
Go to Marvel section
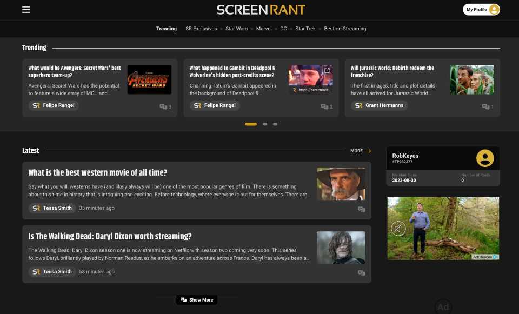[x=264, y=29]
